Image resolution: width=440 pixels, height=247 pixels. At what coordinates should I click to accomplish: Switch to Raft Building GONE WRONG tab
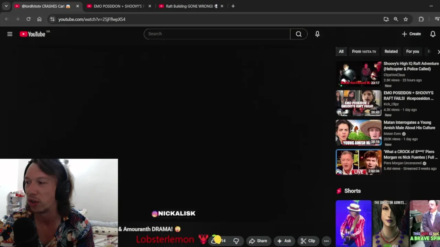pyautogui.click(x=191, y=6)
